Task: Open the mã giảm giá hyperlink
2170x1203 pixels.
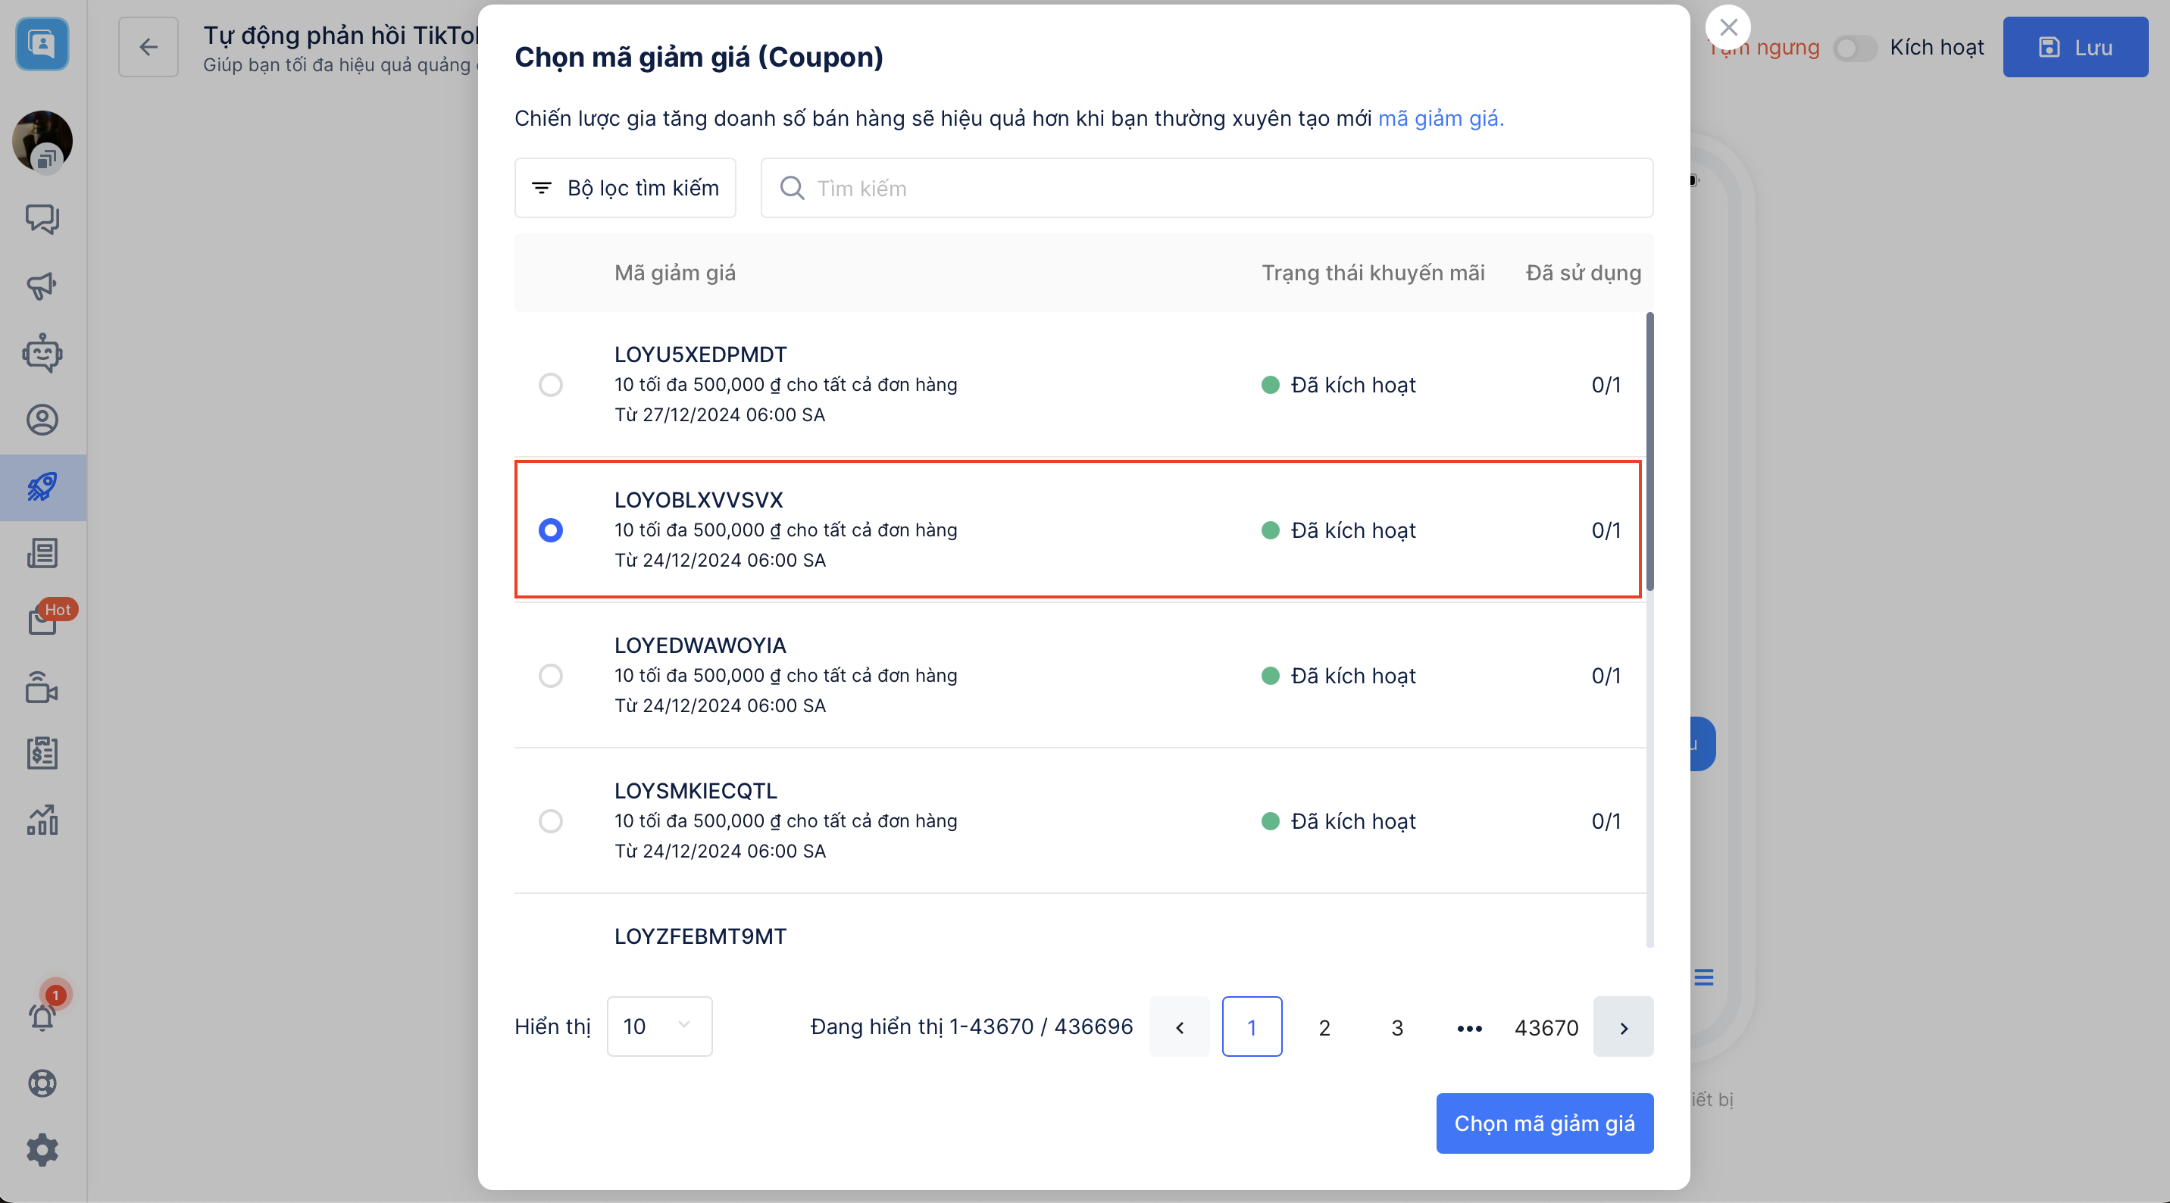Action: (x=1440, y=119)
